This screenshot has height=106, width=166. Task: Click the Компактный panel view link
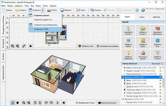(x=160, y=9)
